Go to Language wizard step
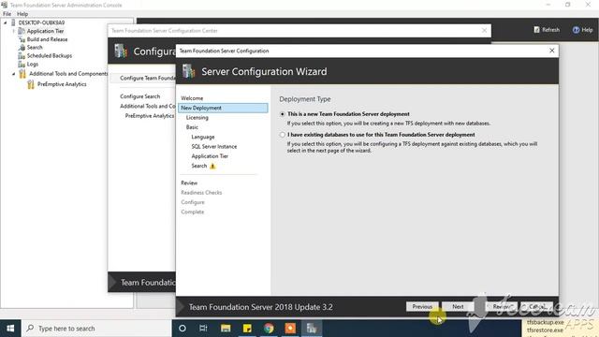 (203, 137)
